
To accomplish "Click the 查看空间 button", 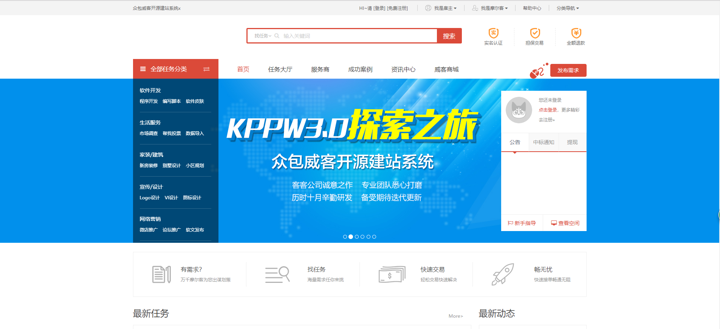I will [565, 223].
